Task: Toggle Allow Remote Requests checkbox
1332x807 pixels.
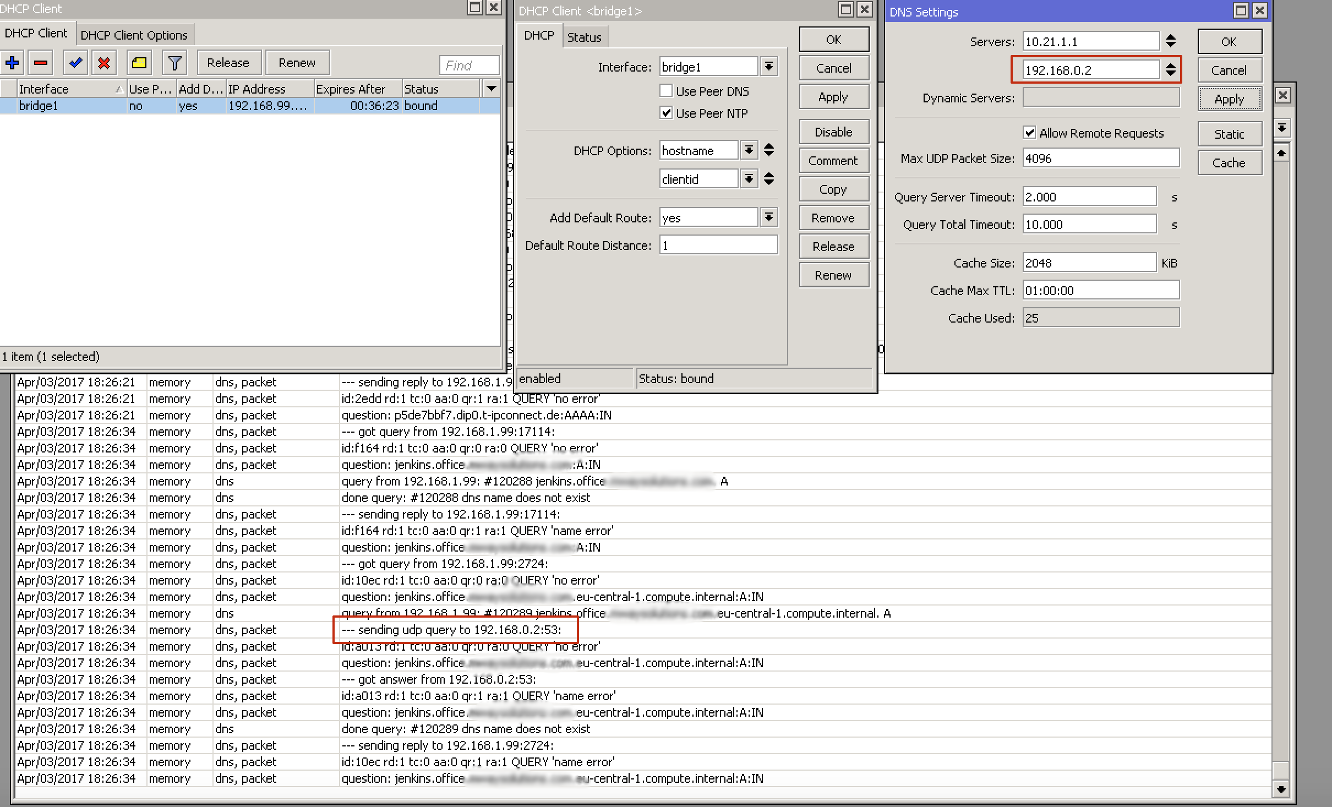Action: pos(1029,133)
